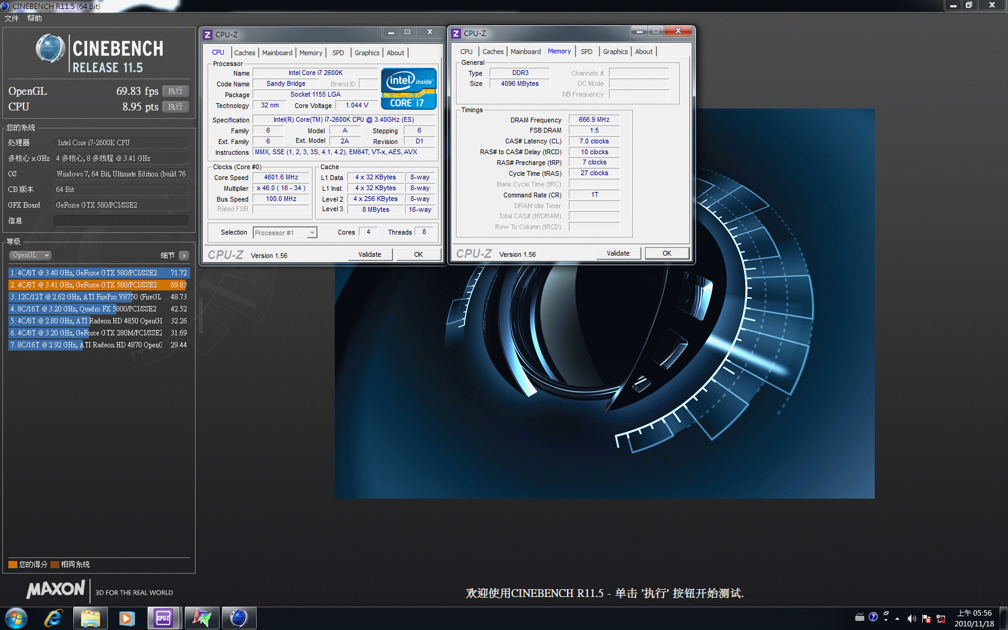The width and height of the screenshot is (1008, 630).
Task: Show hidden tray icons arrow
Action: point(898,619)
